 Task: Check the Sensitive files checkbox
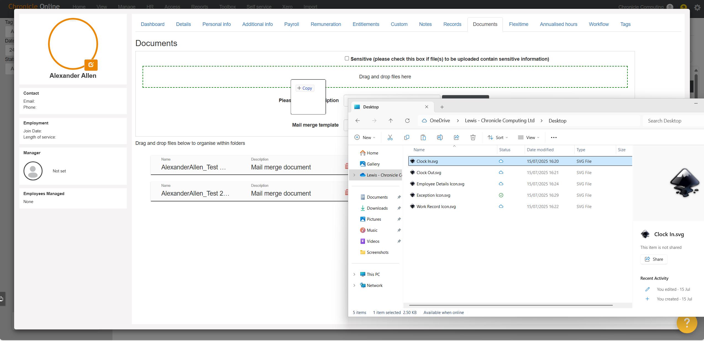coord(347,58)
